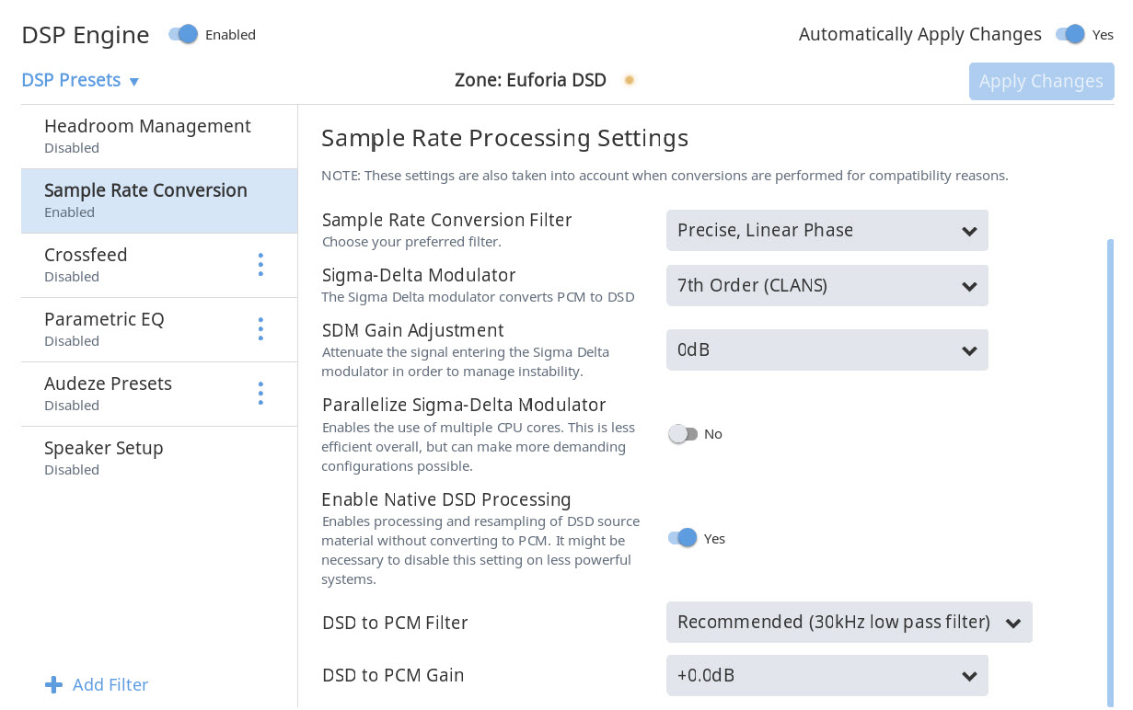The height and width of the screenshot is (710, 1133).
Task: Click the settings panel vertical scrollbar
Action: [1109, 460]
